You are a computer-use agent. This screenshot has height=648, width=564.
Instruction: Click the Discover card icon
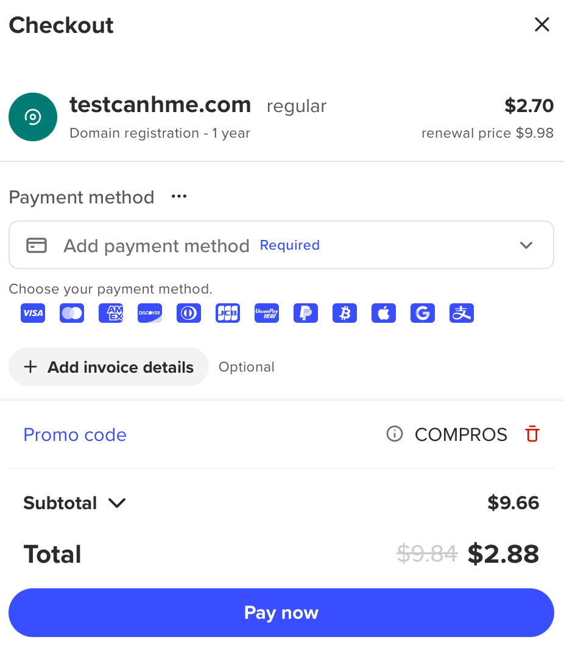point(150,313)
